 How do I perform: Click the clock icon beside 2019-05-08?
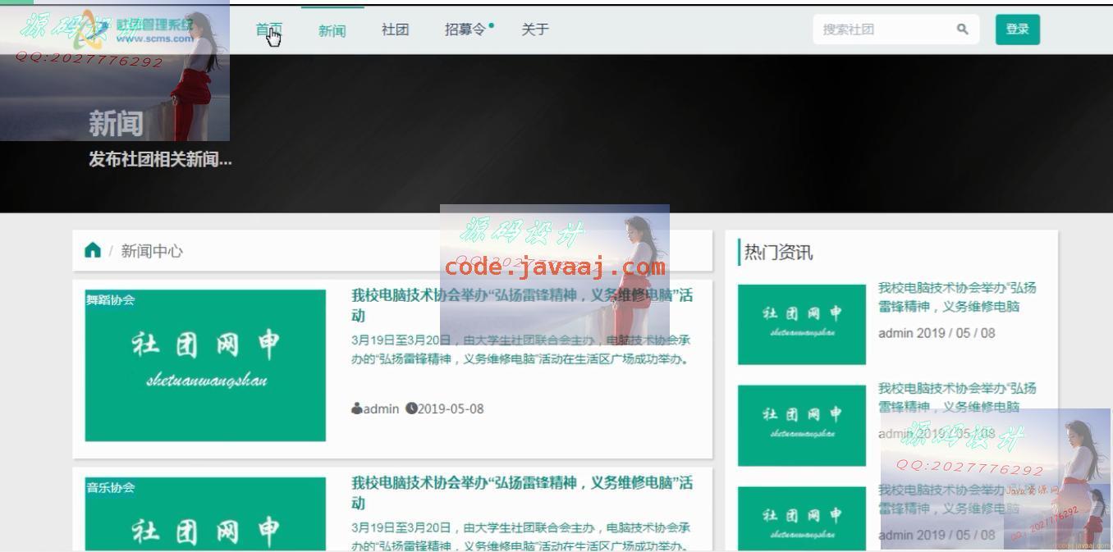[x=411, y=408]
